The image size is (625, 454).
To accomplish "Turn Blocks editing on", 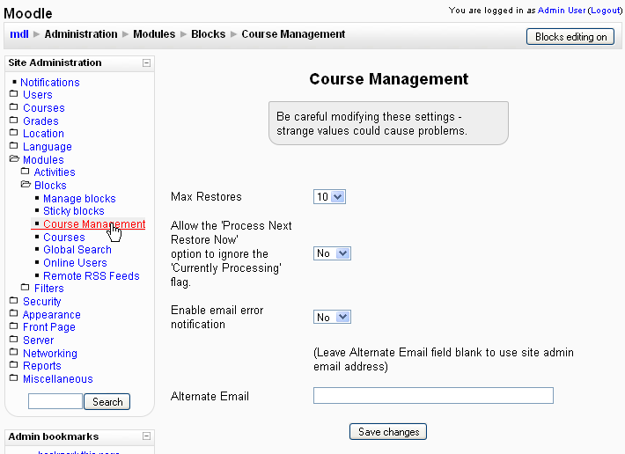I will click(570, 37).
